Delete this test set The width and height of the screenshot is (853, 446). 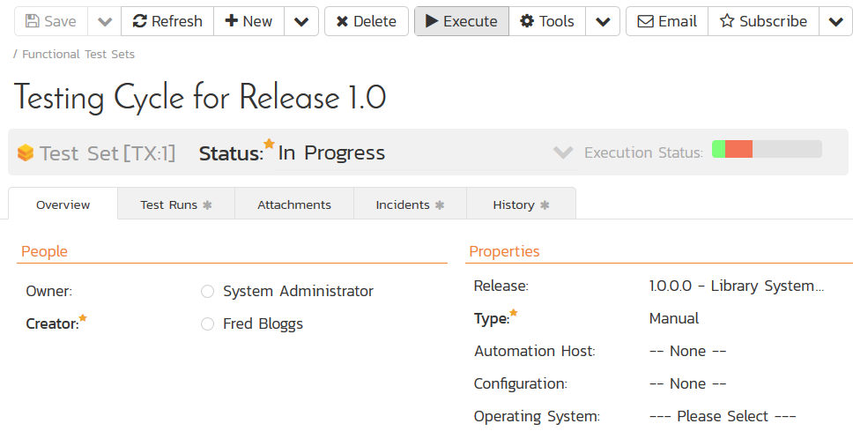[366, 21]
